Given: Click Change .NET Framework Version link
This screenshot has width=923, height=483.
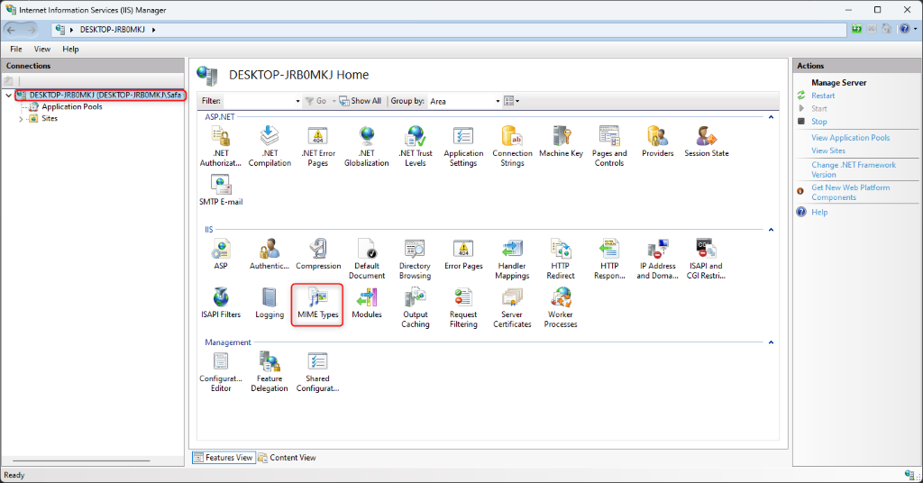Looking at the screenshot, I should pyautogui.click(x=854, y=170).
